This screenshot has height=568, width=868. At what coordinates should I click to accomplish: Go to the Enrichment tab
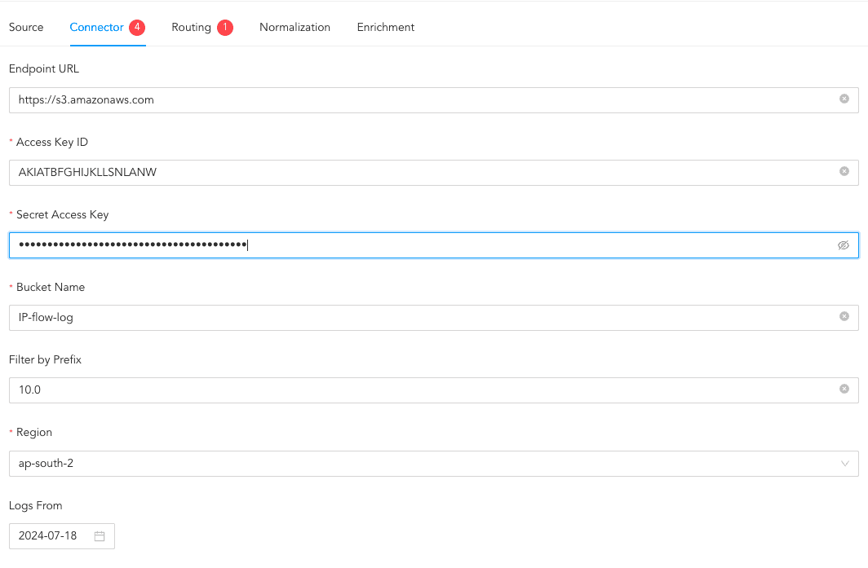[x=385, y=26]
